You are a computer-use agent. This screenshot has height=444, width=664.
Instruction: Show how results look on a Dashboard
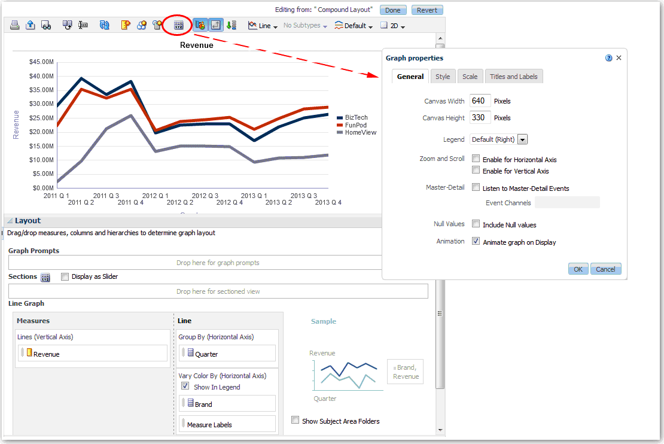(46, 25)
